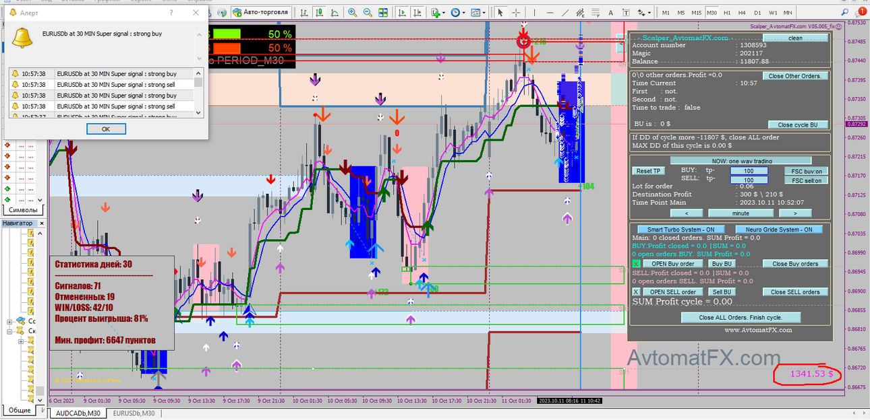Step the time point forward with >
This screenshot has width=870, height=420.
[795, 213]
